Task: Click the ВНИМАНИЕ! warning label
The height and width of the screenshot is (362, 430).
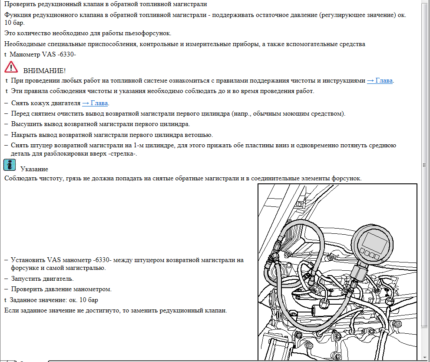Action: 44,70
